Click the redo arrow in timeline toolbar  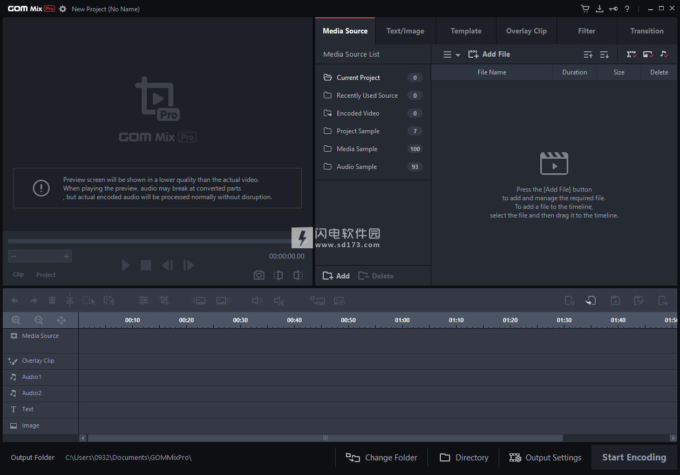click(x=33, y=301)
